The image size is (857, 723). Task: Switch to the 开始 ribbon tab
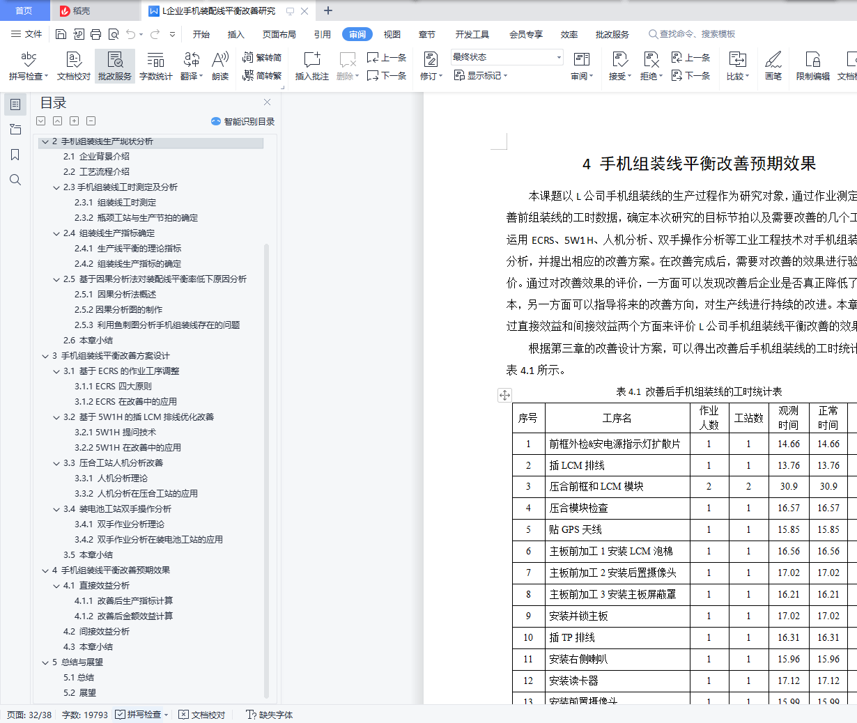pyautogui.click(x=201, y=34)
